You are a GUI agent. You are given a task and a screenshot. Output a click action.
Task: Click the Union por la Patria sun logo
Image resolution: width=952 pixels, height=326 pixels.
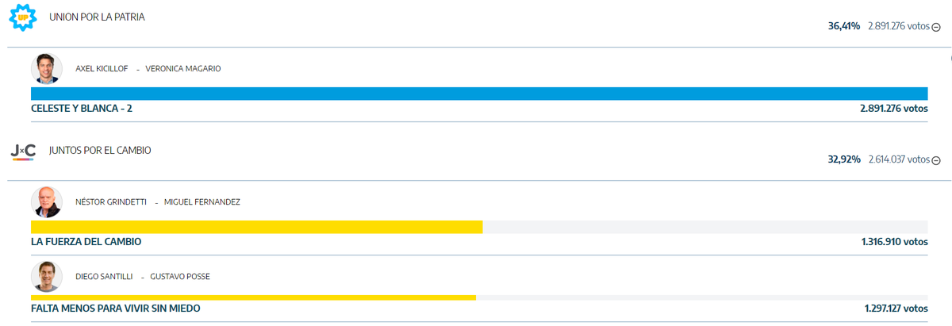pos(23,17)
